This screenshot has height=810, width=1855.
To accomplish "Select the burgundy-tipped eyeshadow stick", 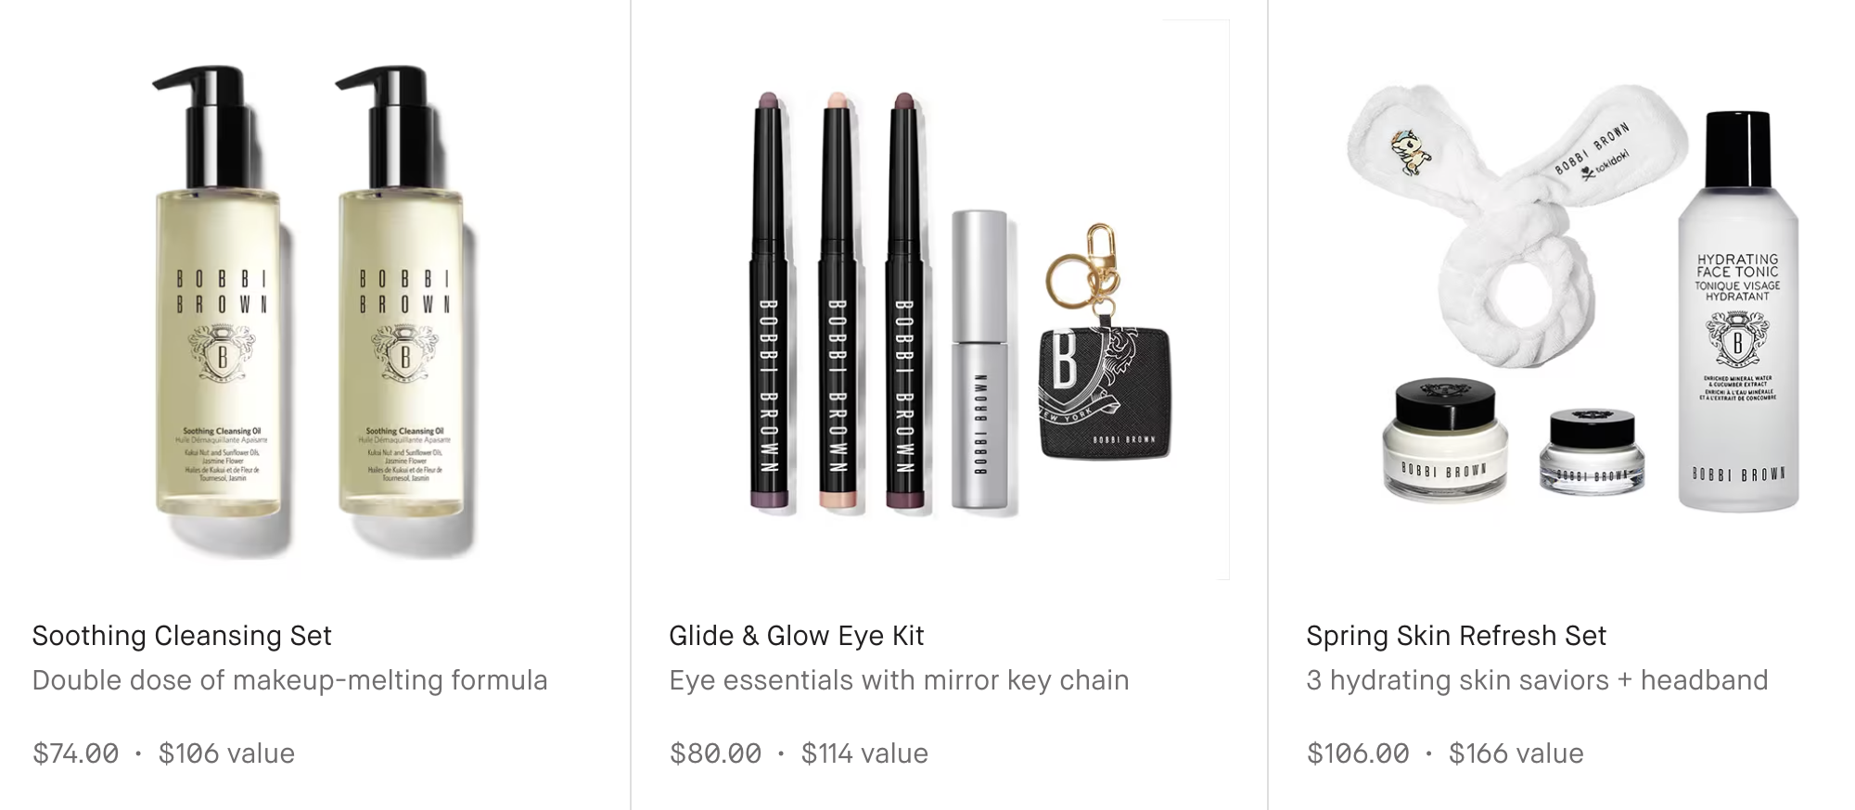I will (x=905, y=301).
